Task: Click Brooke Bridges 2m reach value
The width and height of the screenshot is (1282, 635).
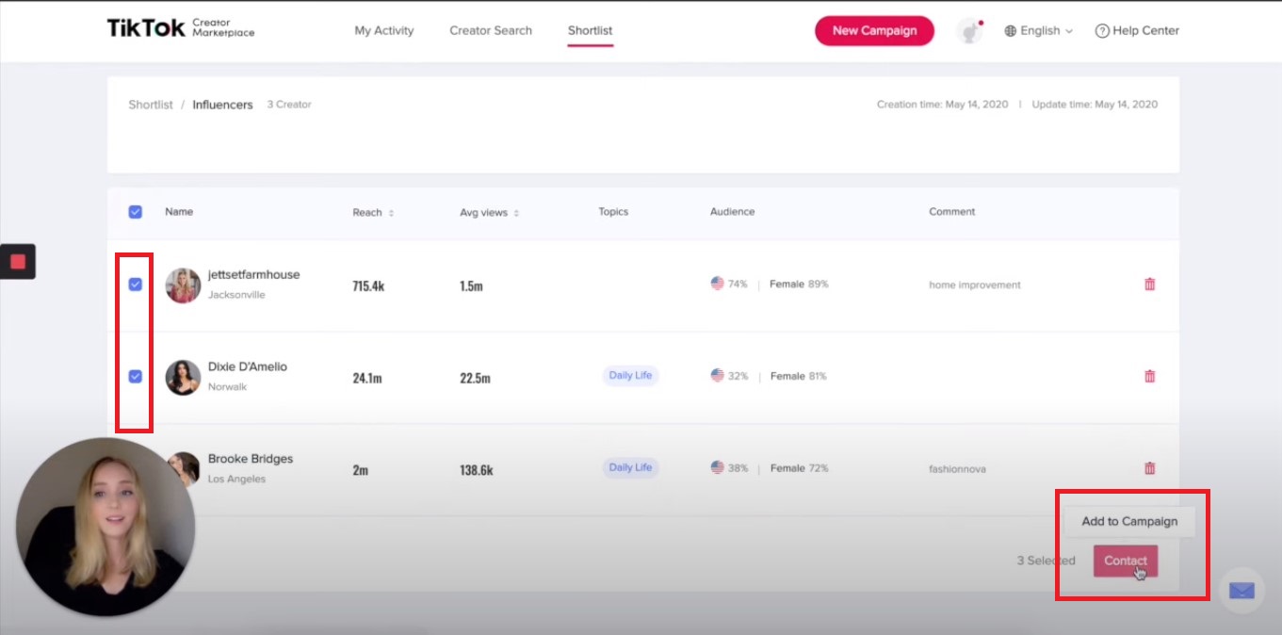Action: click(360, 469)
